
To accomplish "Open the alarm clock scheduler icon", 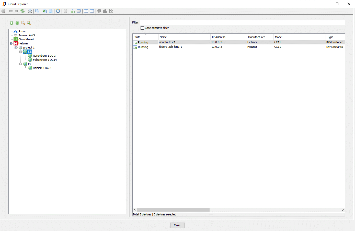I will pos(58,11).
